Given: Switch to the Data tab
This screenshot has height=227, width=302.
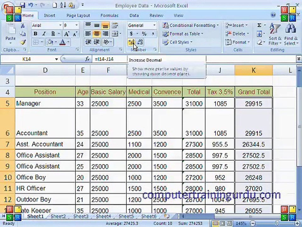Looking at the screenshot, I should coord(134,15).
